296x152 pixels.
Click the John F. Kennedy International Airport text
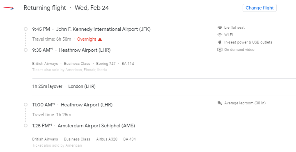pyautogui.click(x=103, y=29)
